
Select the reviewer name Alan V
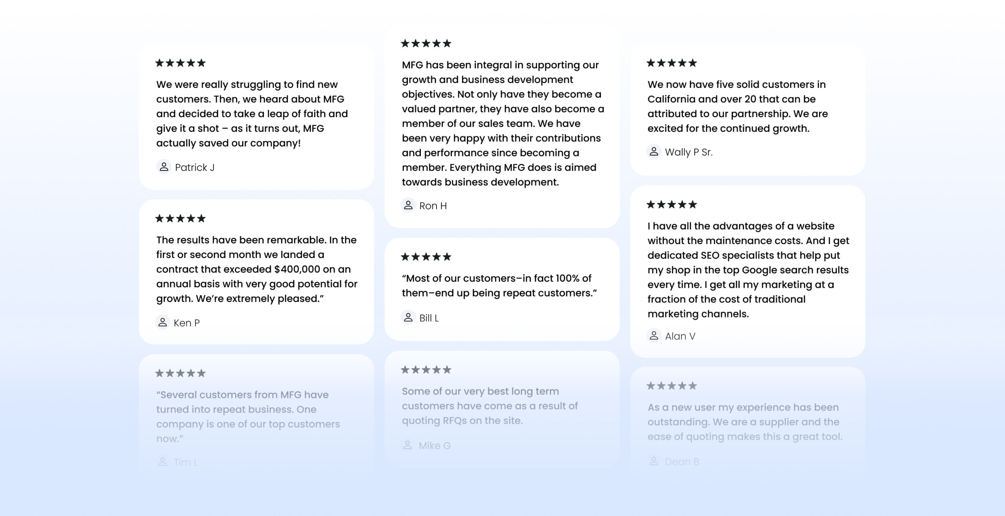pos(680,336)
